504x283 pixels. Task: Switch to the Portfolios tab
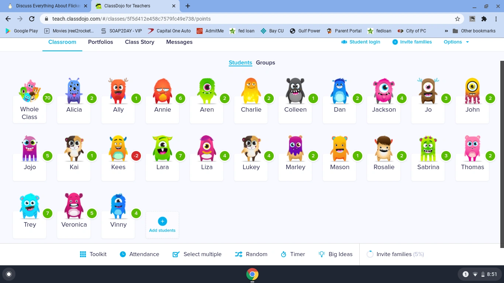pos(100,42)
